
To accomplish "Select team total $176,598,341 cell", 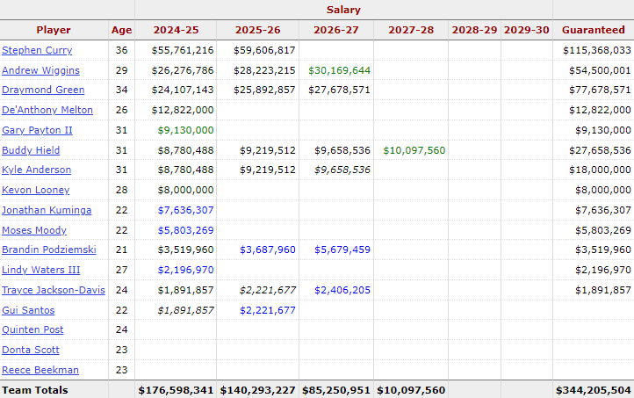I will pyautogui.click(x=176, y=390).
